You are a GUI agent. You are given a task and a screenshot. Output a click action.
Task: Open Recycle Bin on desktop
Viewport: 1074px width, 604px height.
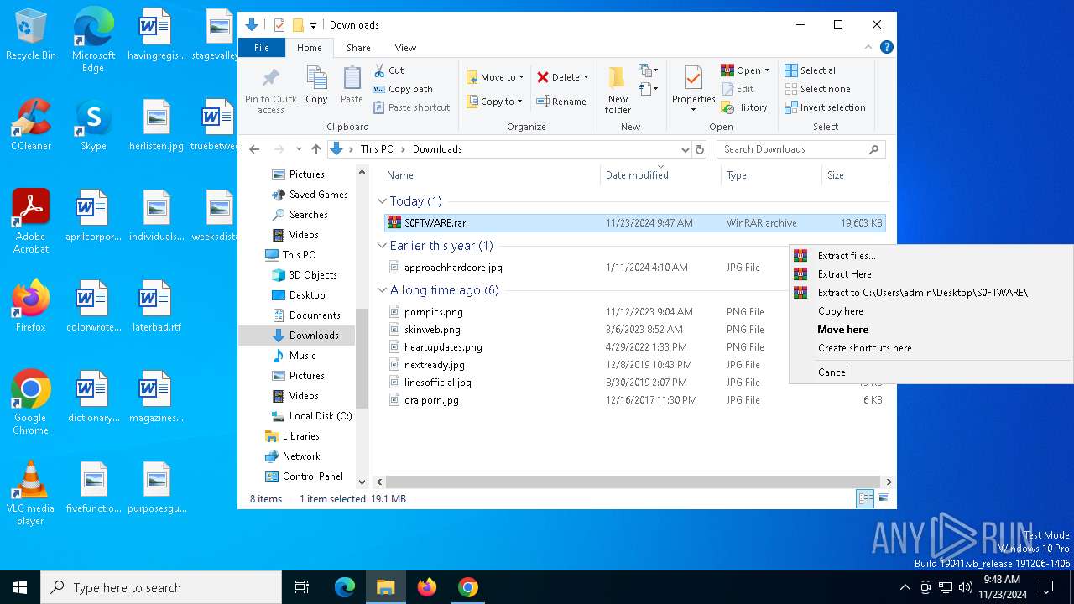tap(31, 35)
